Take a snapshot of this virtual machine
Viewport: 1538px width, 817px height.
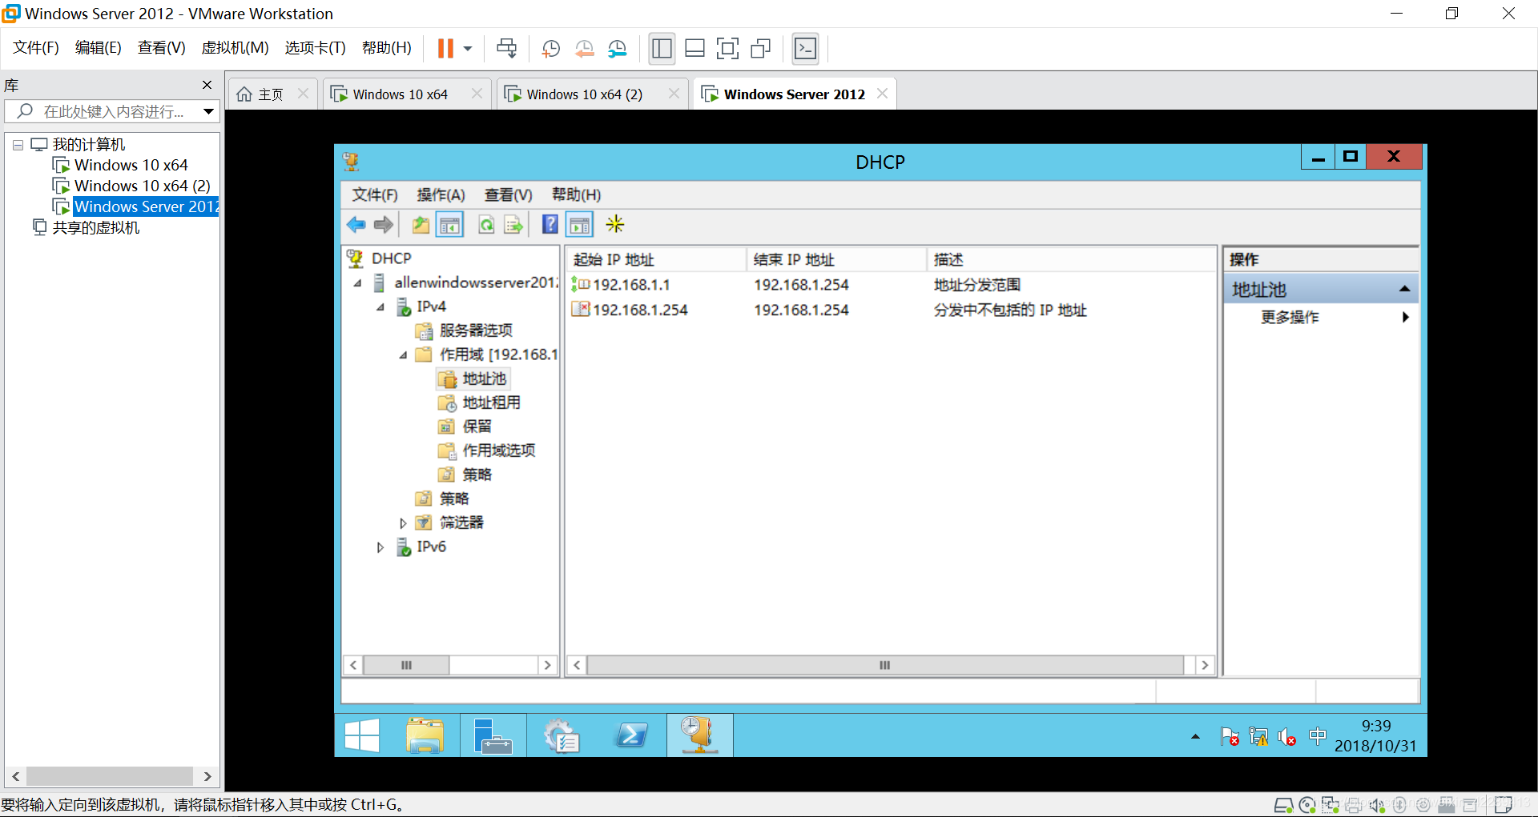551,49
